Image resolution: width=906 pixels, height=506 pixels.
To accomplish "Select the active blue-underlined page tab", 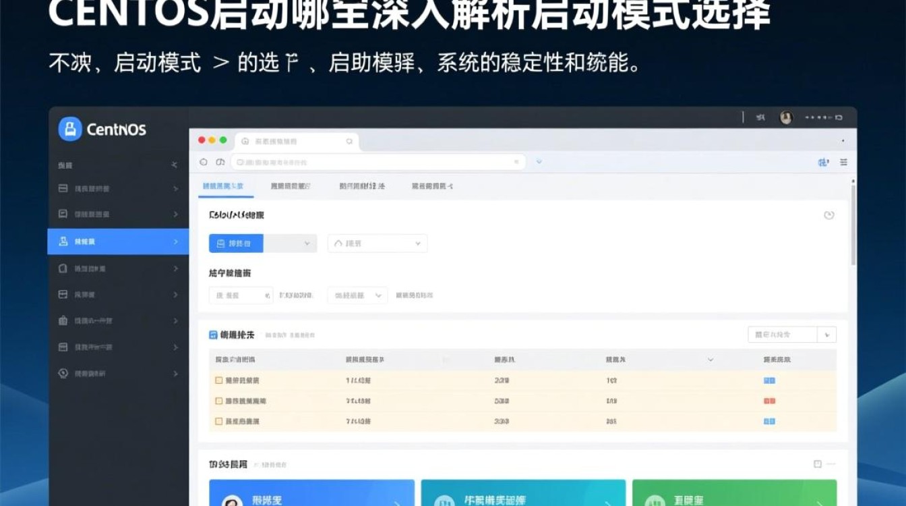I will pyautogui.click(x=225, y=186).
